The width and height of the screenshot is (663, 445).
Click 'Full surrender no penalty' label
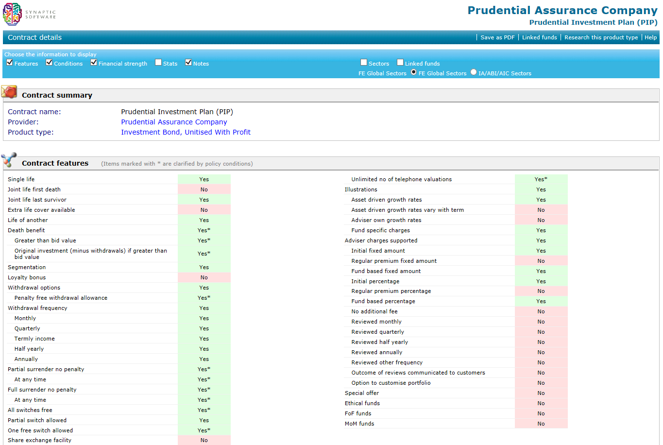click(x=42, y=390)
